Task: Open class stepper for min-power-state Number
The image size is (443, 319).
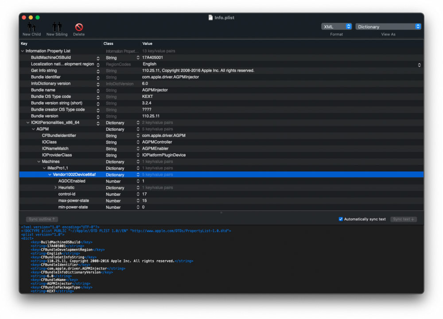Action: 138,207
